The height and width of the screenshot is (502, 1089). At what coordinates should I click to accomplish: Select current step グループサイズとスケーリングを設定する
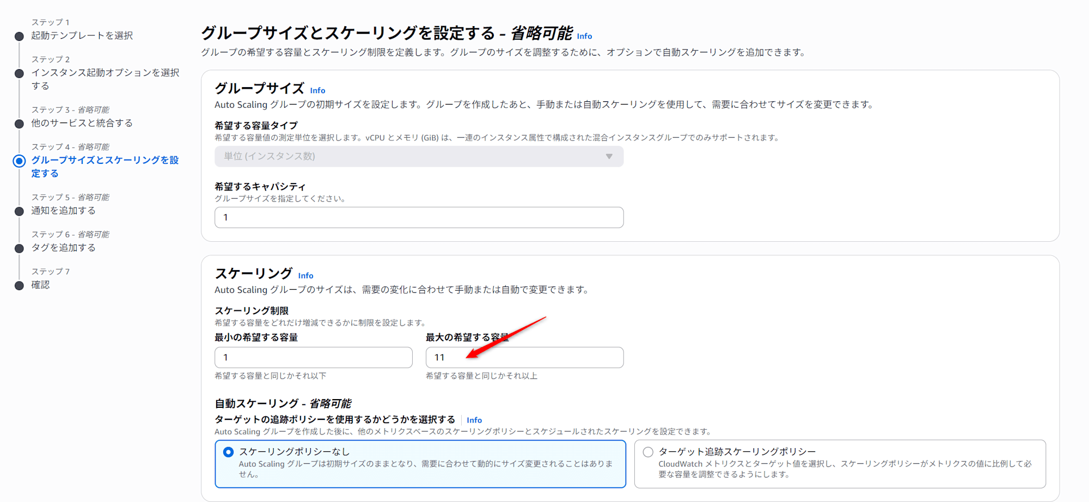[x=105, y=167]
